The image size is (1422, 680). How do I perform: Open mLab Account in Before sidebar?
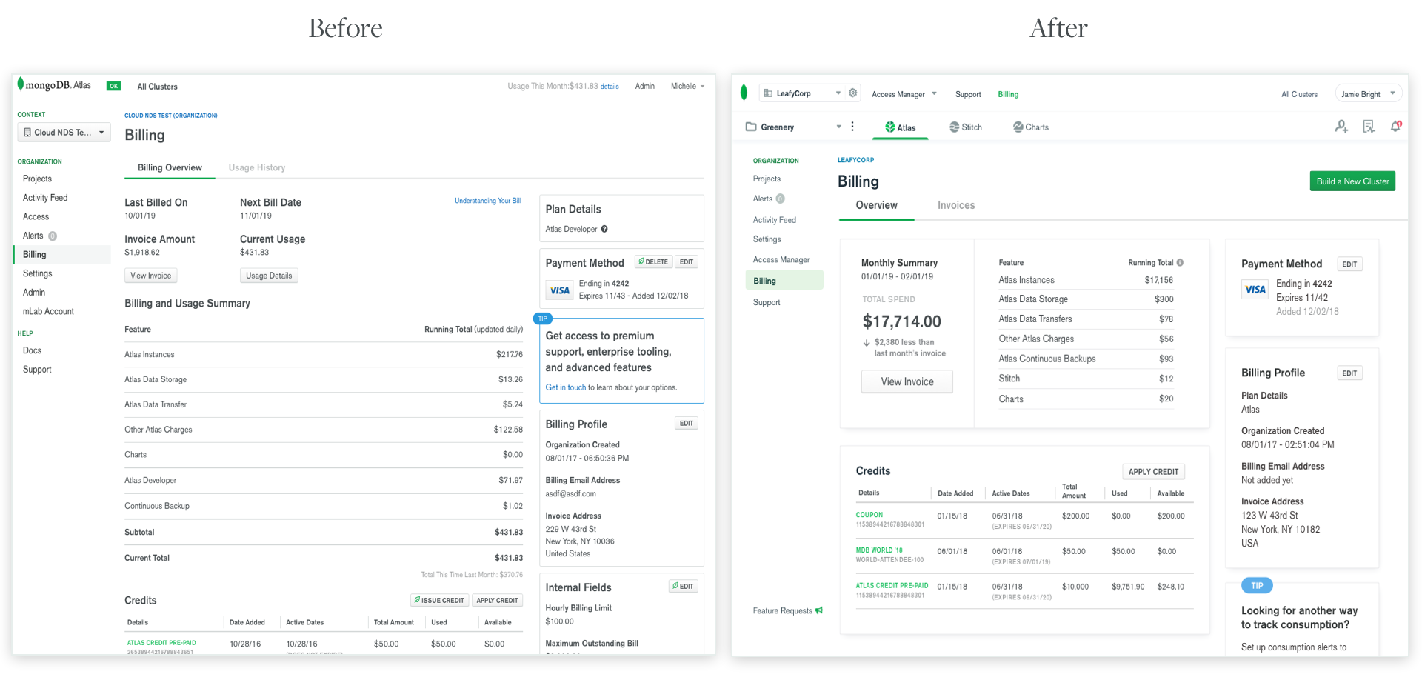point(48,311)
